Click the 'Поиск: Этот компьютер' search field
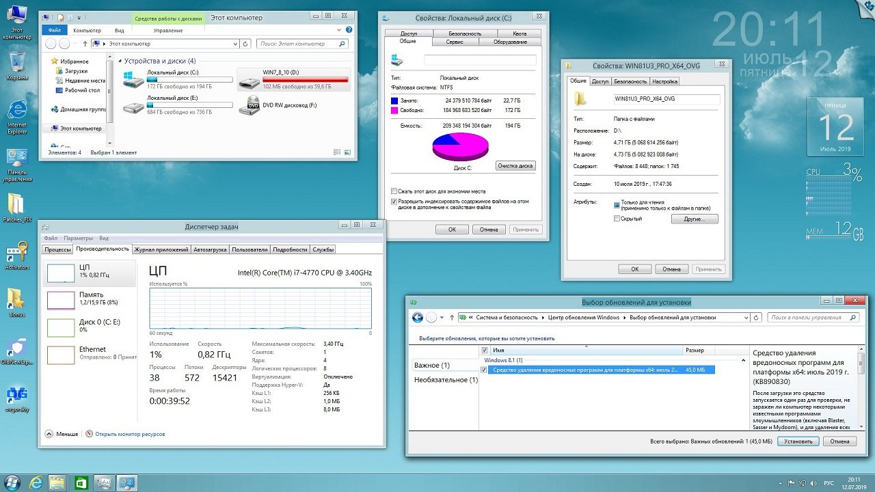Screen dimensions: 875x492 [x=301, y=44]
